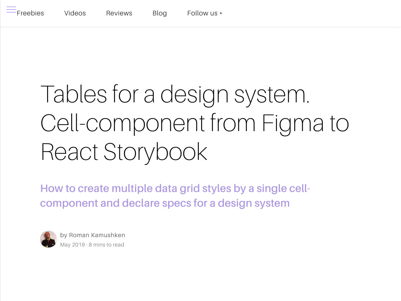This screenshot has width=401, height=301.
Task: Expand the Follow us dropdown
Action: click(x=202, y=13)
